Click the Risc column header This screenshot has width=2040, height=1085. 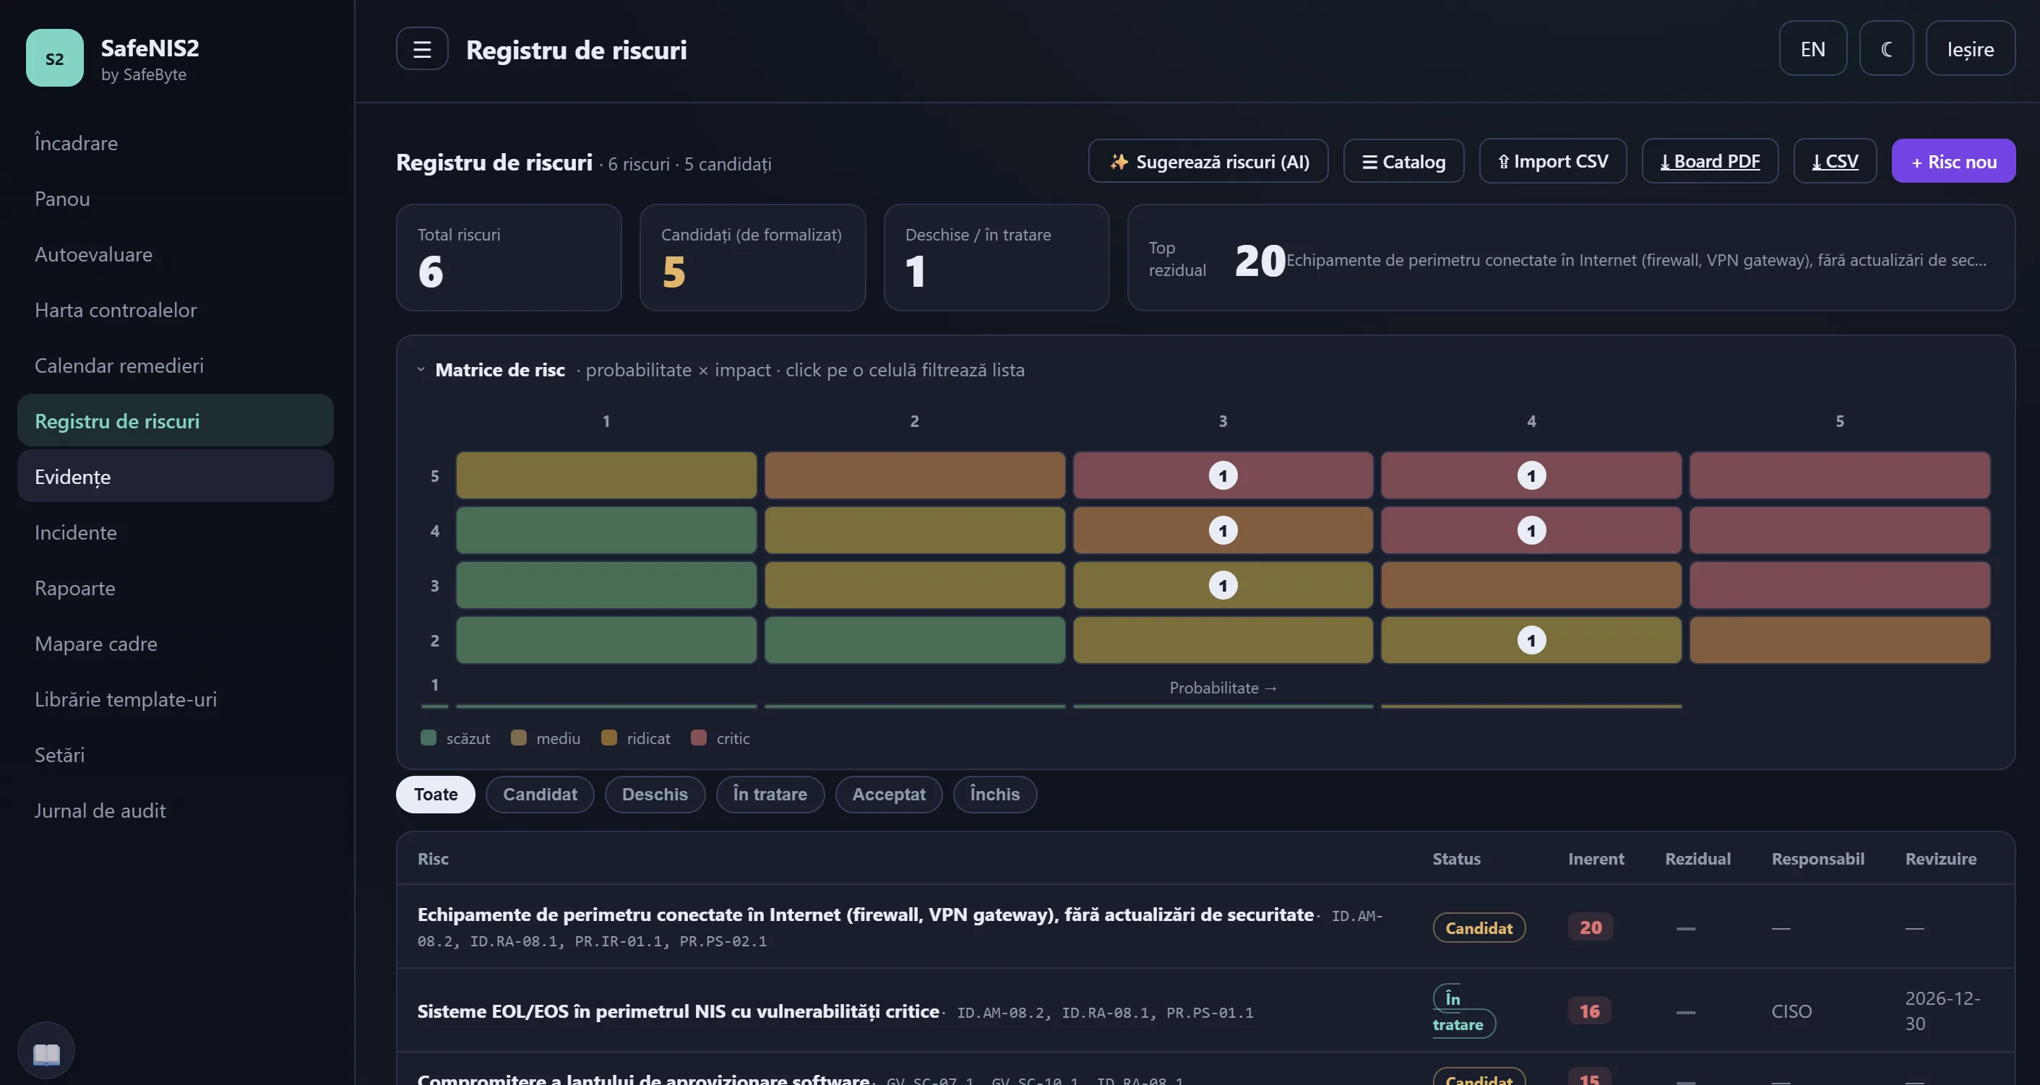pos(432,859)
